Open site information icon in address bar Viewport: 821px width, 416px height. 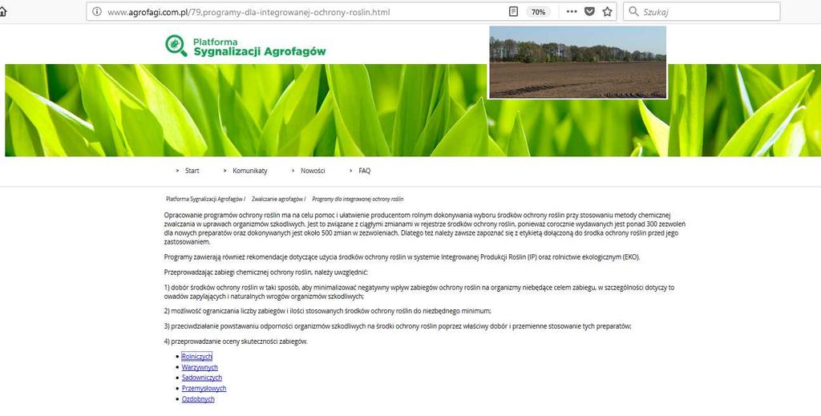(97, 11)
